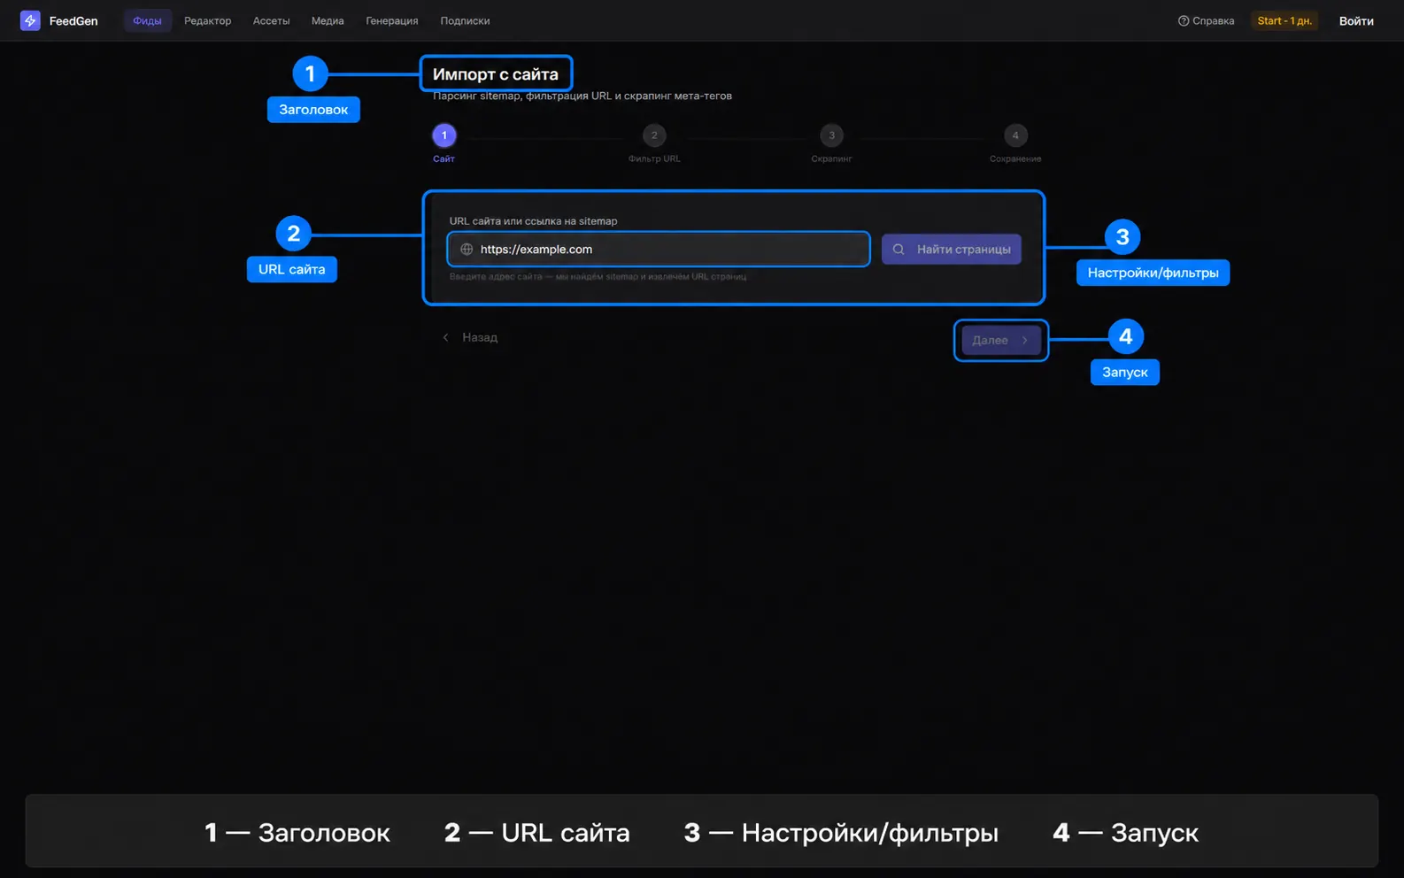The height and width of the screenshot is (878, 1404).
Task: Click the left chevron beside Назад
Action: click(445, 337)
